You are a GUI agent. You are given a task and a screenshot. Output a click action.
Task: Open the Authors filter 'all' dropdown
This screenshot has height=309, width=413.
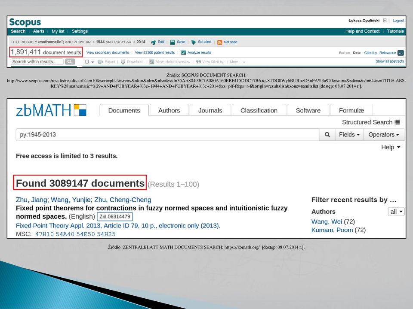396,212
